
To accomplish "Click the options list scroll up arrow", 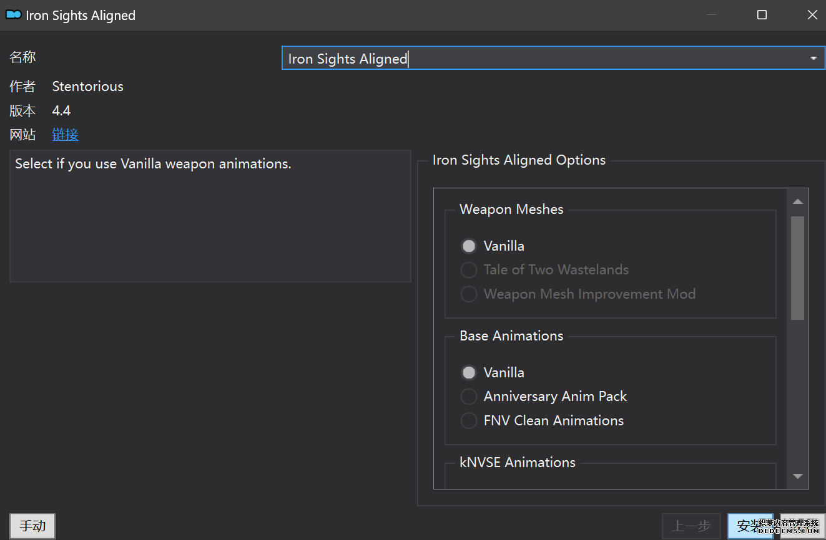I will (x=797, y=201).
